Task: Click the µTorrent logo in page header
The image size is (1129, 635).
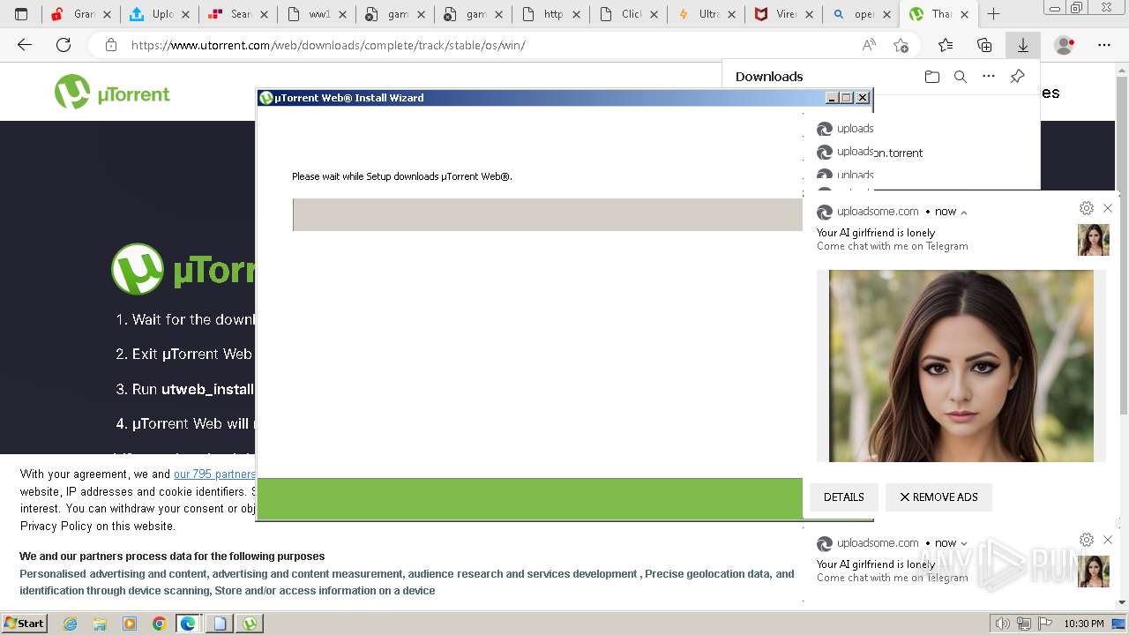Action: pyautogui.click(x=112, y=92)
